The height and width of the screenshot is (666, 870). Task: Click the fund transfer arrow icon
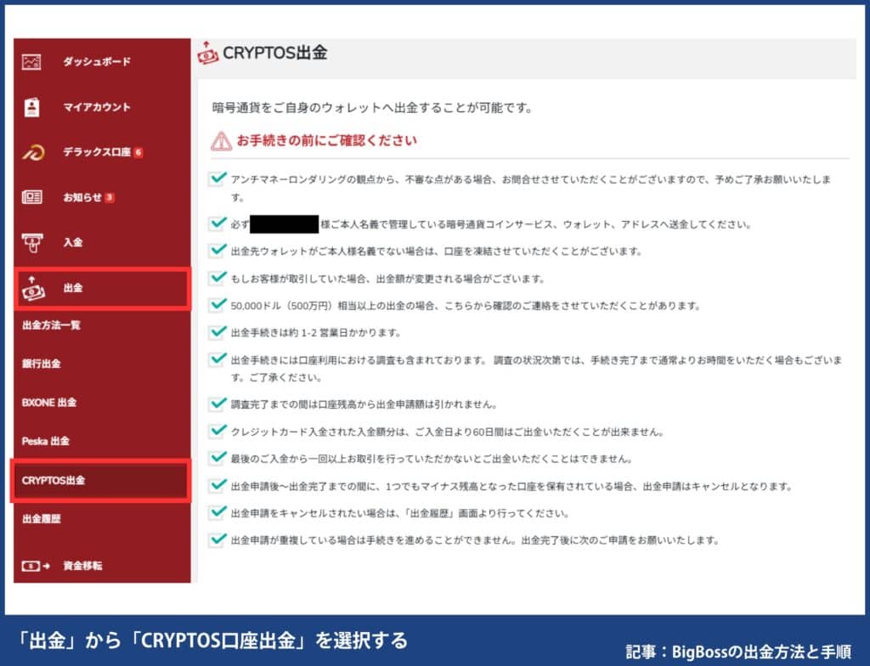pyautogui.click(x=36, y=566)
